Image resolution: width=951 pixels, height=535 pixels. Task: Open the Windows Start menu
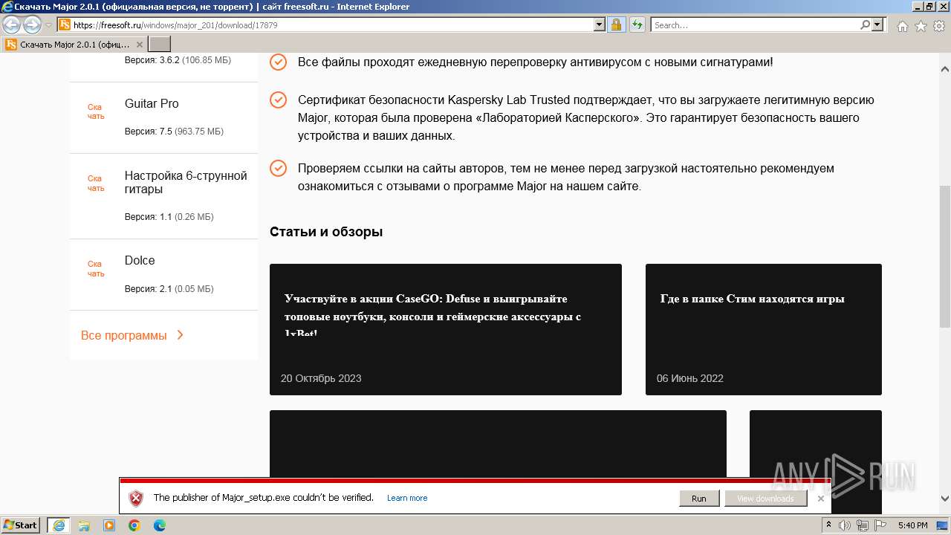tap(21, 525)
